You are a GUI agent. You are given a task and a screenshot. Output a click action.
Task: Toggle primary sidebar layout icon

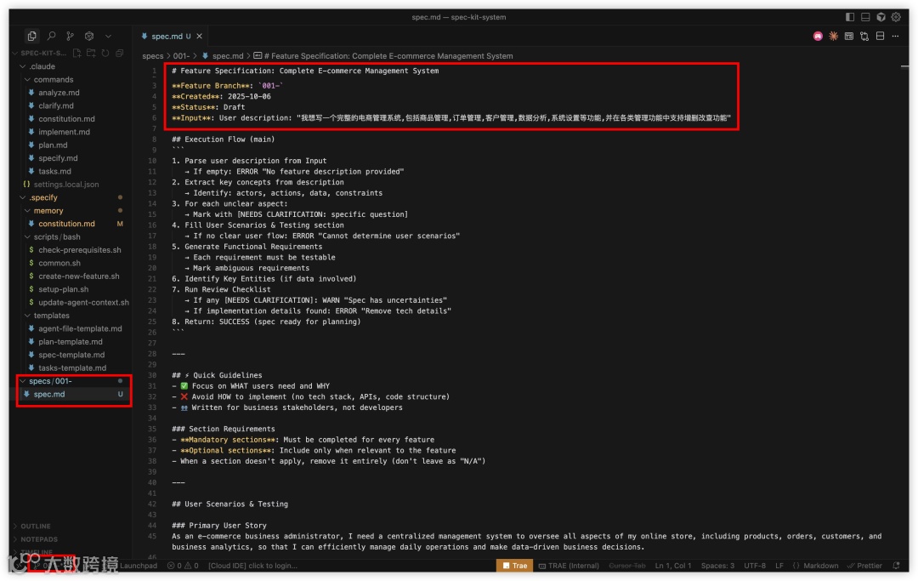850,17
